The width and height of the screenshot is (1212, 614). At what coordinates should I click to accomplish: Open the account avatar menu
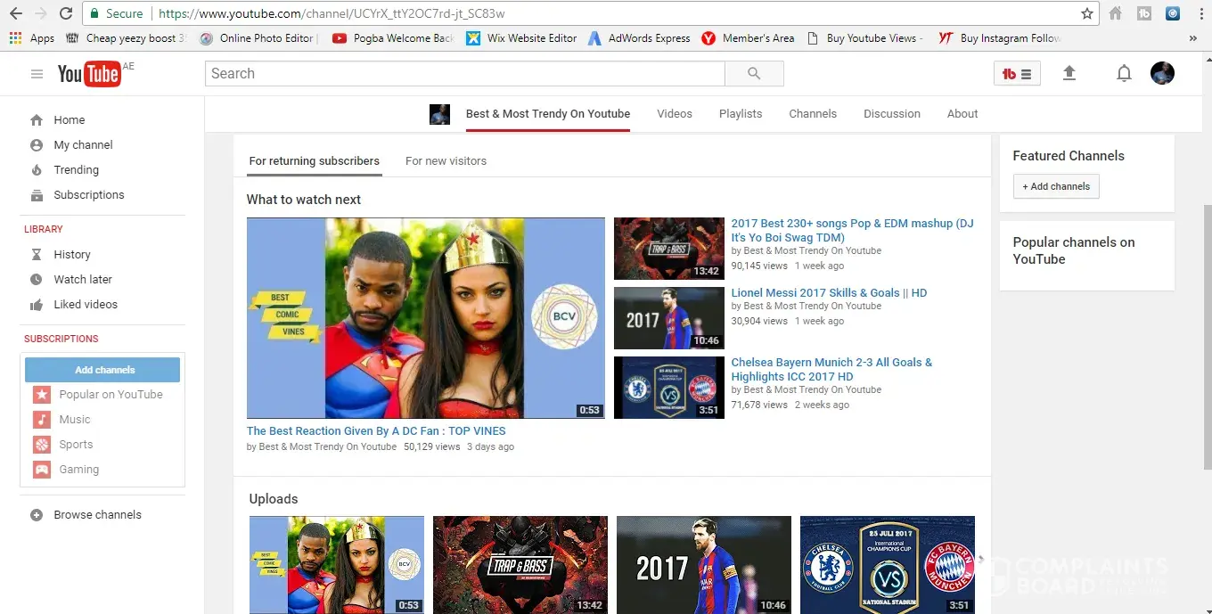click(x=1162, y=74)
